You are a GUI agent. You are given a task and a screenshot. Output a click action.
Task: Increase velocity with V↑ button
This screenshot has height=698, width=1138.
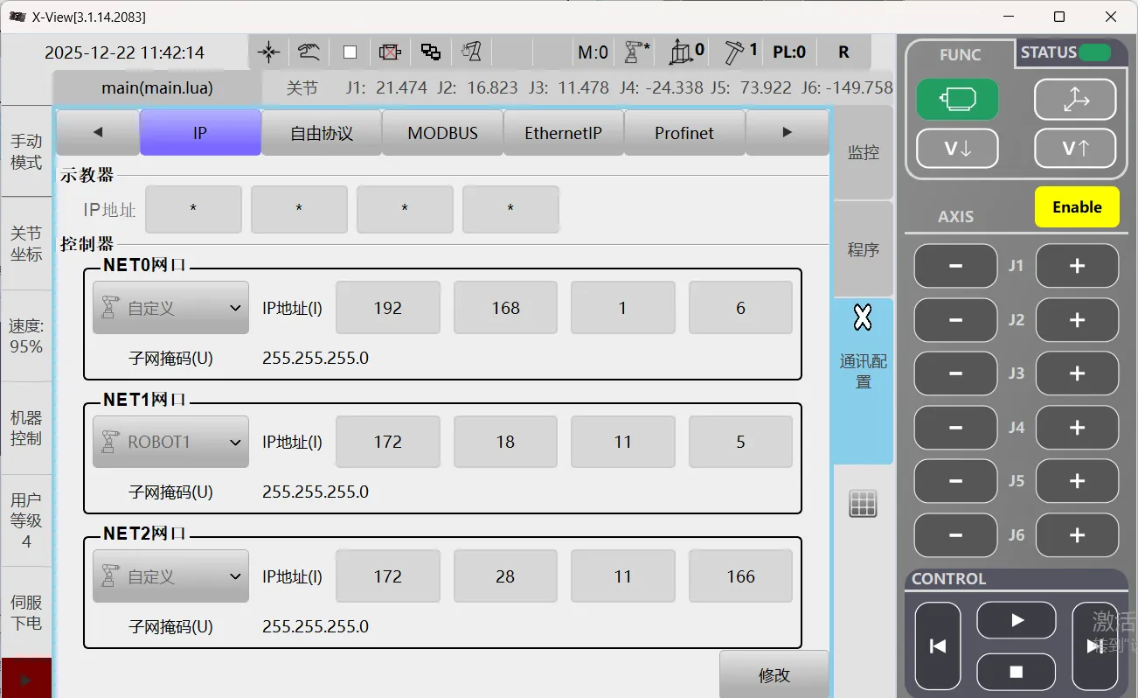pyautogui.click(x=1075, y=149)
